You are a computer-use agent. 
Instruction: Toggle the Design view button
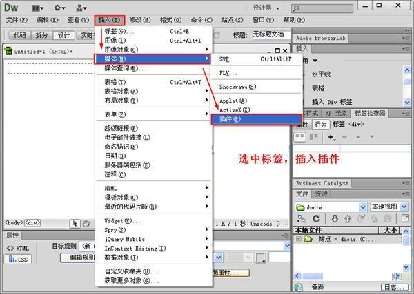click(x=63, y=35)
